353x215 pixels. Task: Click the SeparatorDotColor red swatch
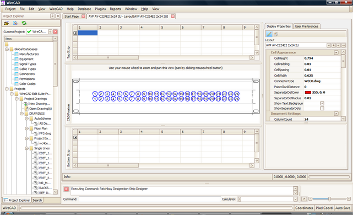pos(308,93)
